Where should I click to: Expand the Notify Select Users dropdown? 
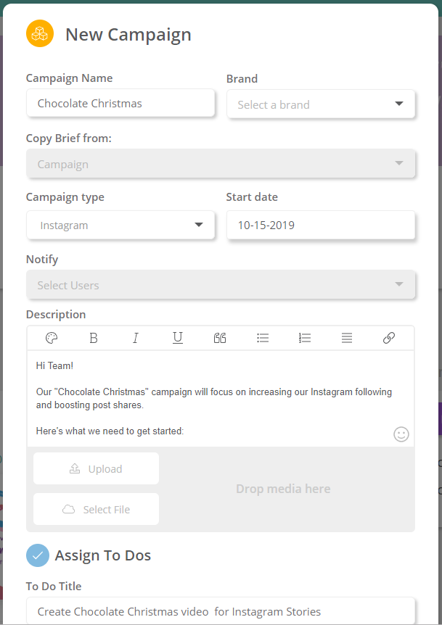(x=221, y=285)
